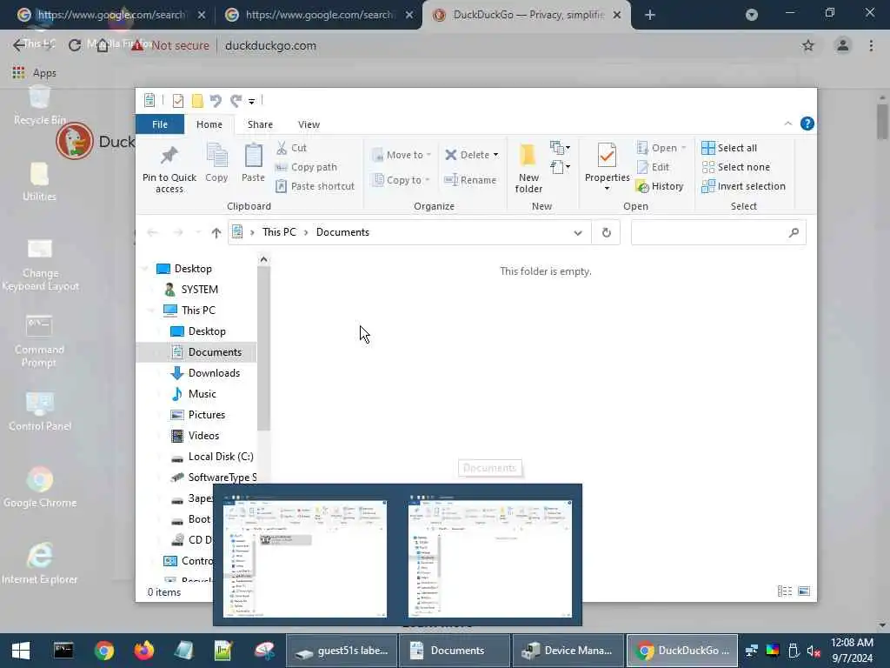The height and width of the screenshot is (668, 890).
Task: Select the Cut scissors command
Action: tap(291, 148)
